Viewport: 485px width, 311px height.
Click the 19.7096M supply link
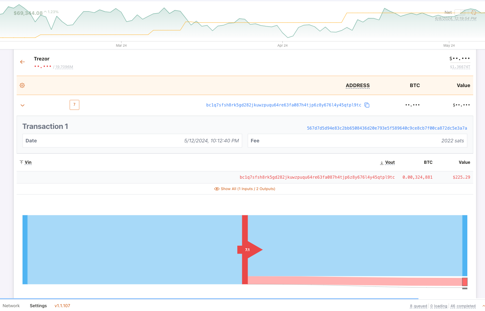point(64,67)
